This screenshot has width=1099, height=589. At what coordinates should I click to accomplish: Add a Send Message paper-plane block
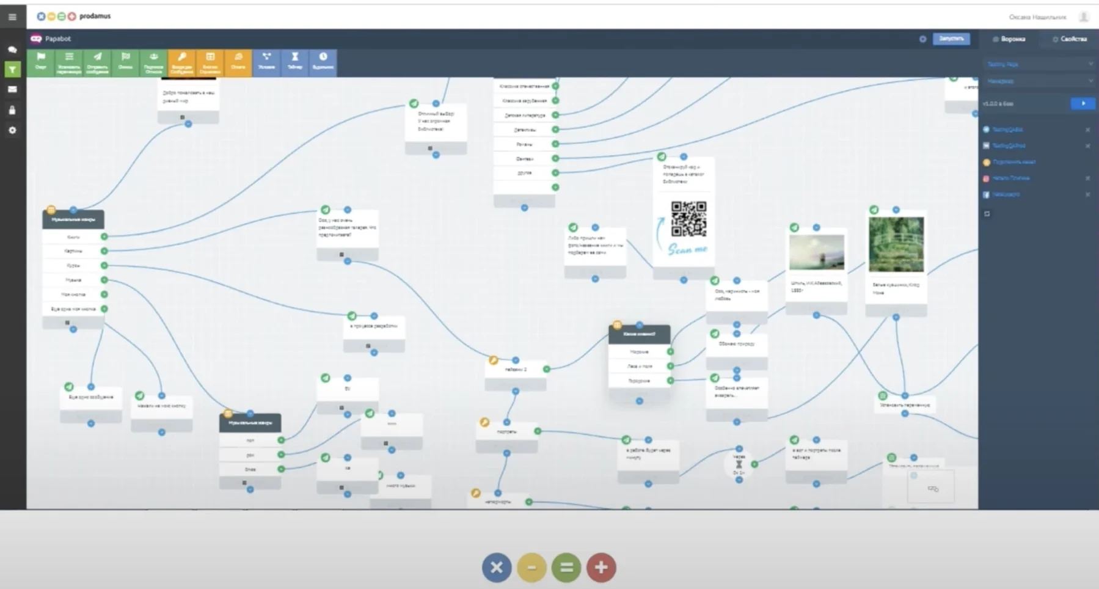(97, 62)
